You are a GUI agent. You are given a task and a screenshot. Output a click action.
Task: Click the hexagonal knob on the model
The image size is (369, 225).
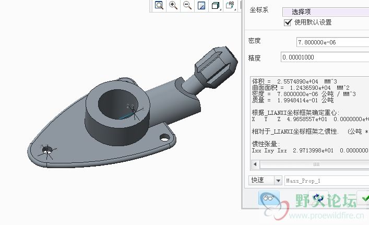(216, 67)
